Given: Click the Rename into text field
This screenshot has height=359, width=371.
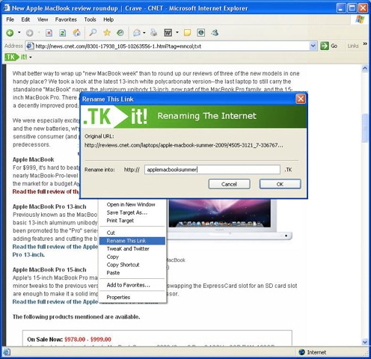Looking at the screenshot, I should 212,170.
